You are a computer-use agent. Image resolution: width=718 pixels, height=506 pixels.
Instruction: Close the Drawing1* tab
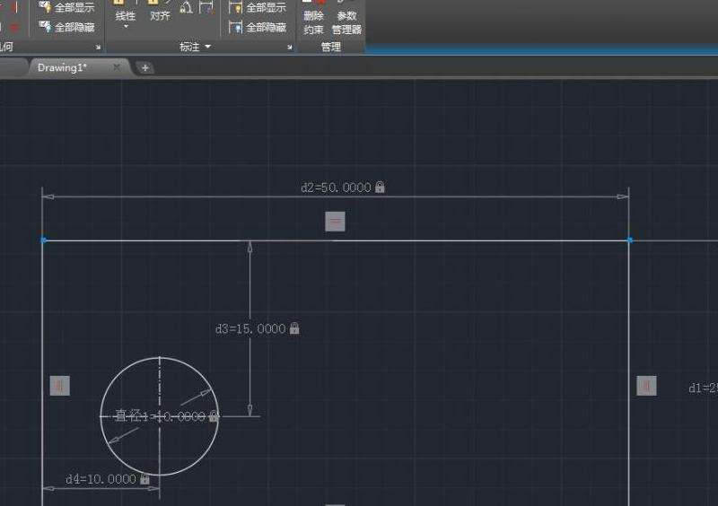point(117,67)
